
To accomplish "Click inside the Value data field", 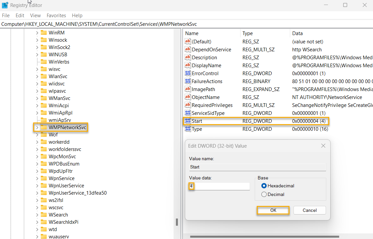I will (219, 186).
